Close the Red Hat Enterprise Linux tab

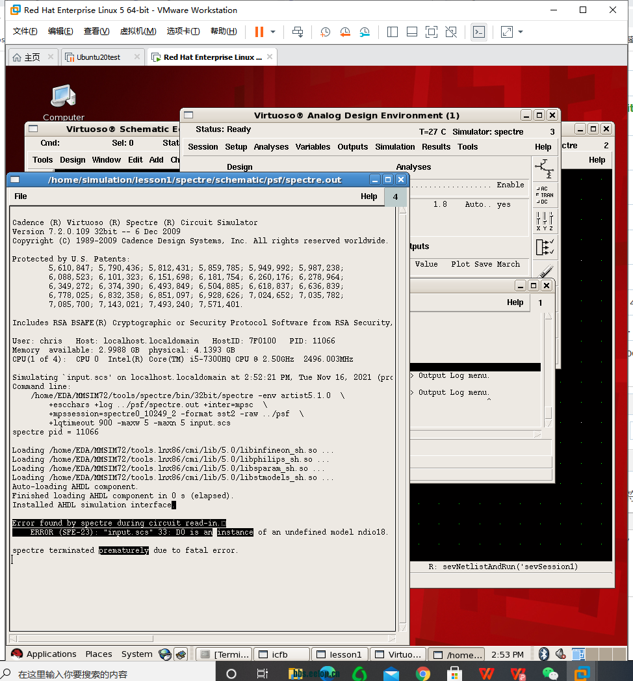click(270, 57)
